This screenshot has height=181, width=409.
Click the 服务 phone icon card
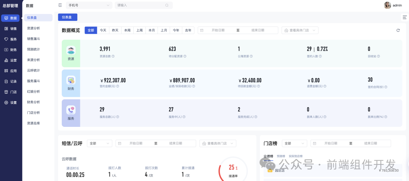point(71,110)
